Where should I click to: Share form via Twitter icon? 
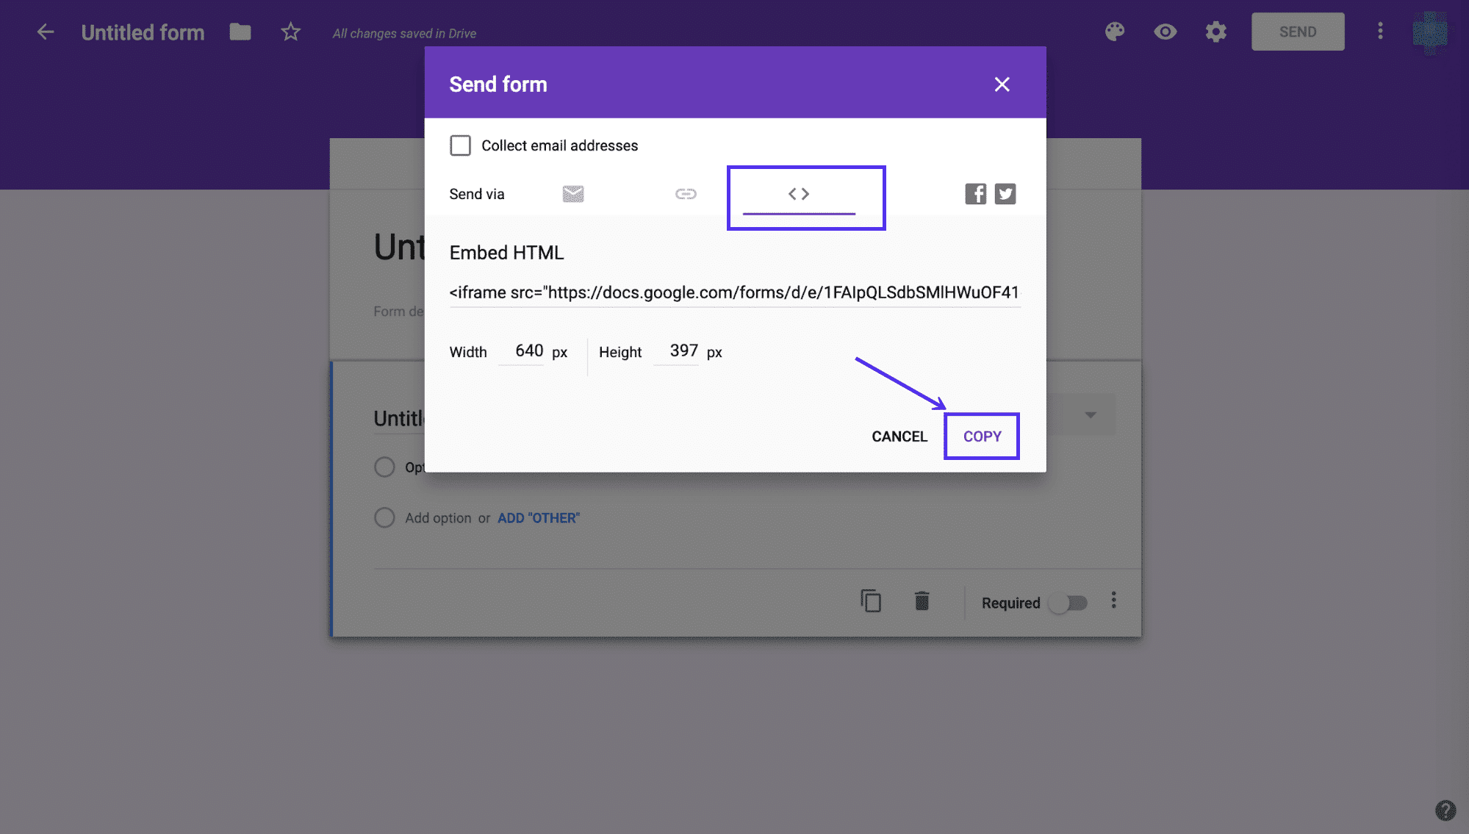point(1005,194)
